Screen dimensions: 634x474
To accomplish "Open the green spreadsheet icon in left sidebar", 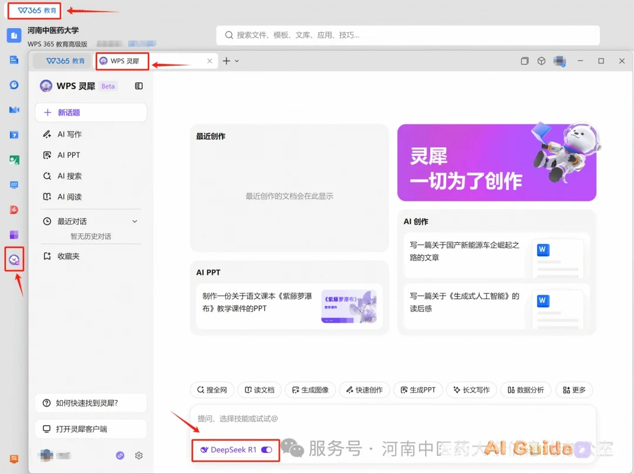I will pyautogui.click(x=14, y=160).
